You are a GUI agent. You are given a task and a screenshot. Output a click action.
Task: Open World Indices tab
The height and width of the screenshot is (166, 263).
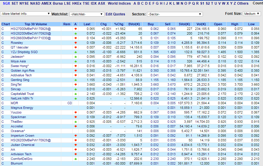click(119, 3)
